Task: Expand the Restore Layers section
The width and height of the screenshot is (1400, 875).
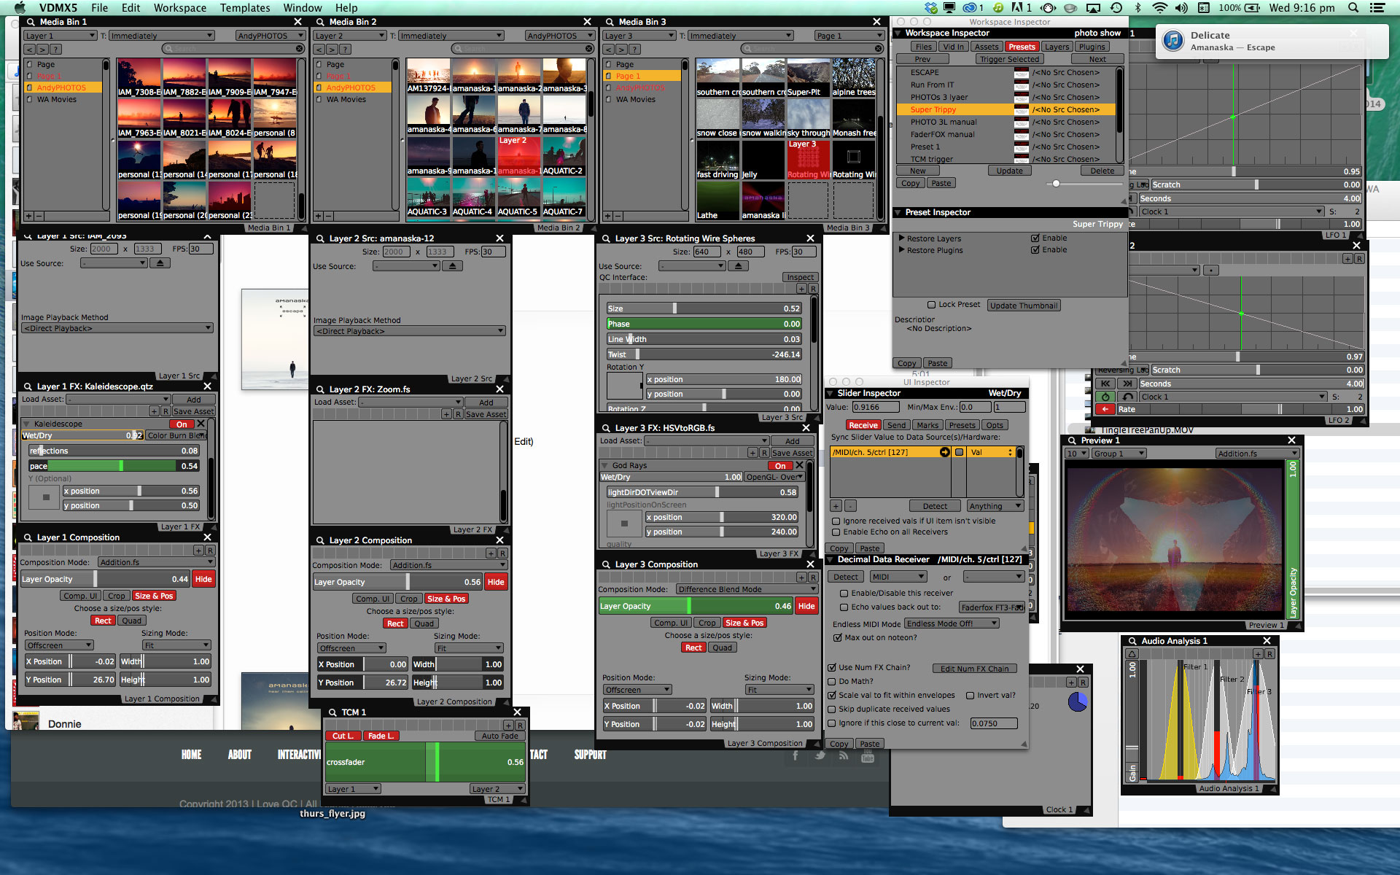Action: 902,238
